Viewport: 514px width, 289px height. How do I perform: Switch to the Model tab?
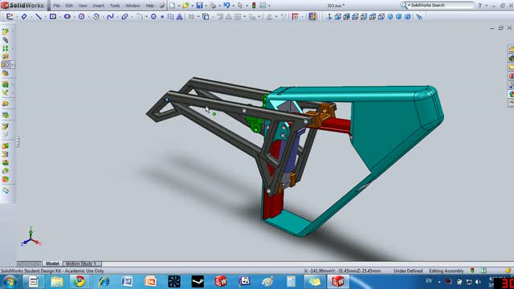[52, 263]
